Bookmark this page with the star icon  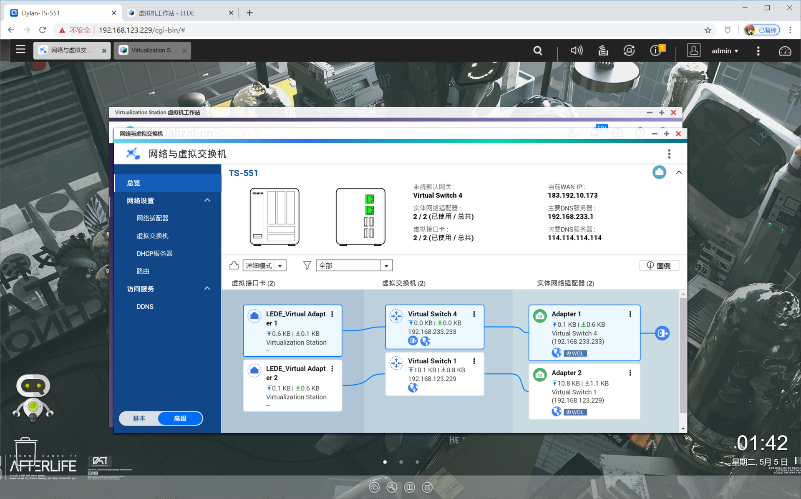[708, 30]
